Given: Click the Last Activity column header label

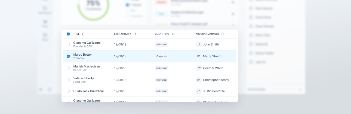Looking at the screenshot, I should (x=122, y=34).
